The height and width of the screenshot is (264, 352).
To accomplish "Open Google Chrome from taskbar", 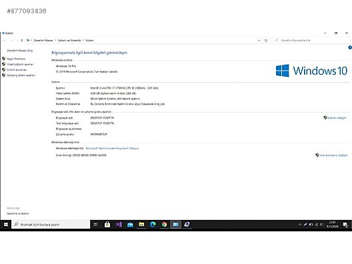I will pyautogui.click(x=164, y=224).
